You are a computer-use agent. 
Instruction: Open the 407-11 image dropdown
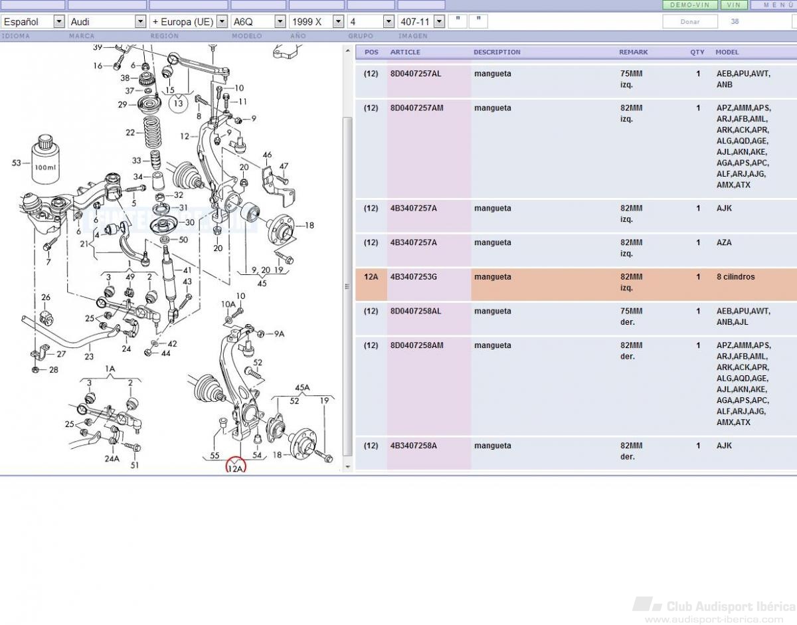(x=421, y=21)
